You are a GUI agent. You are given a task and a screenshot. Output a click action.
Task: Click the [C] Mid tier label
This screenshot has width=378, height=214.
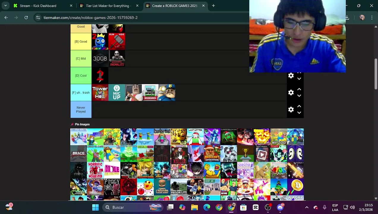81,59
